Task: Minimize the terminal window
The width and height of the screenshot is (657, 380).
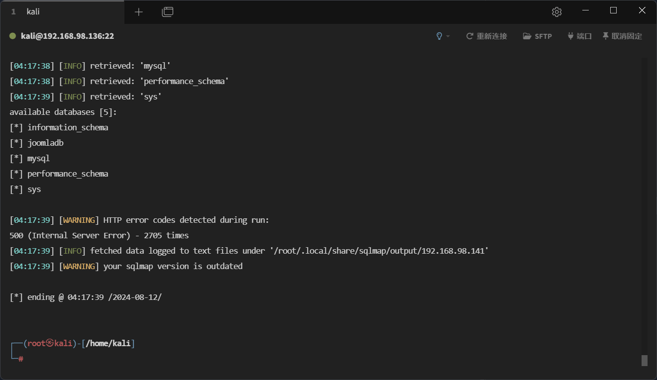Action: pyautogui.click(x=586, y=11)
